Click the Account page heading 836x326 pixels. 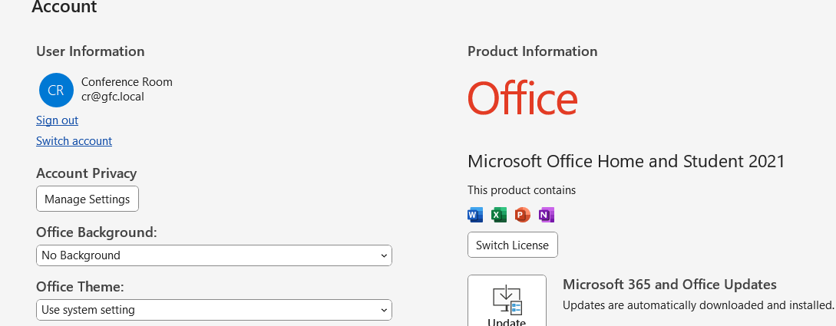64,8
